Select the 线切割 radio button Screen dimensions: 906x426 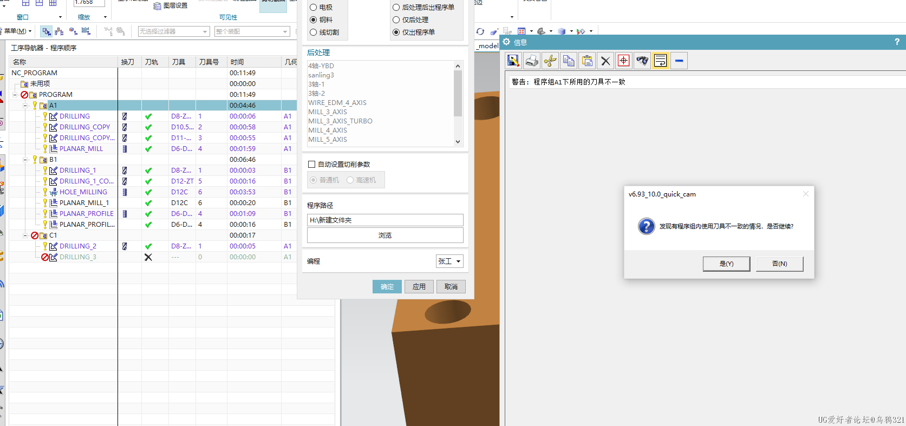pos(313,32)
